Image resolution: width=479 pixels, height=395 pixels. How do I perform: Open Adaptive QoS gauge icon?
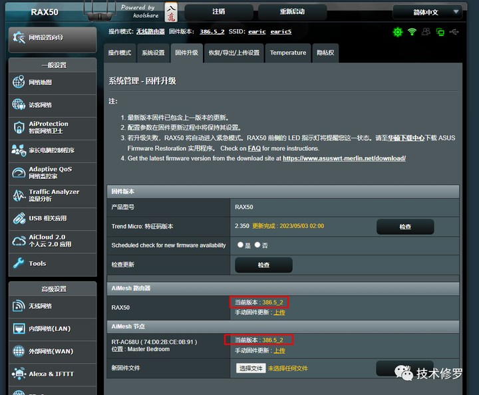pos(19,173)
